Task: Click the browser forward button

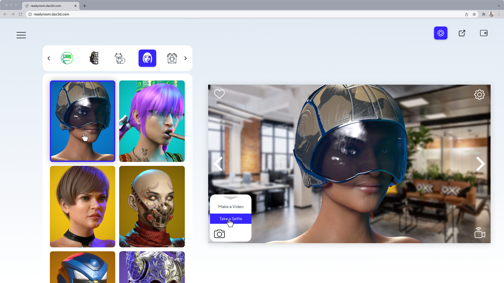Action: click(x=13, y=14)
